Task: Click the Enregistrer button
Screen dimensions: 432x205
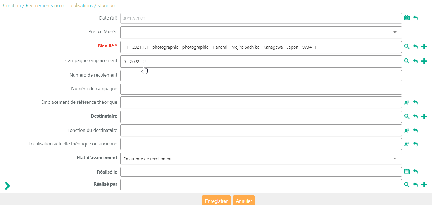Action: 216,201
